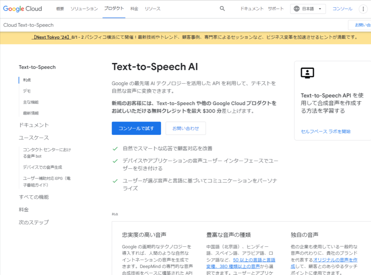Open the 50 以上の言語と言語変種 link
Viewport: 371px width, 275px height.
tap(253, 260)
